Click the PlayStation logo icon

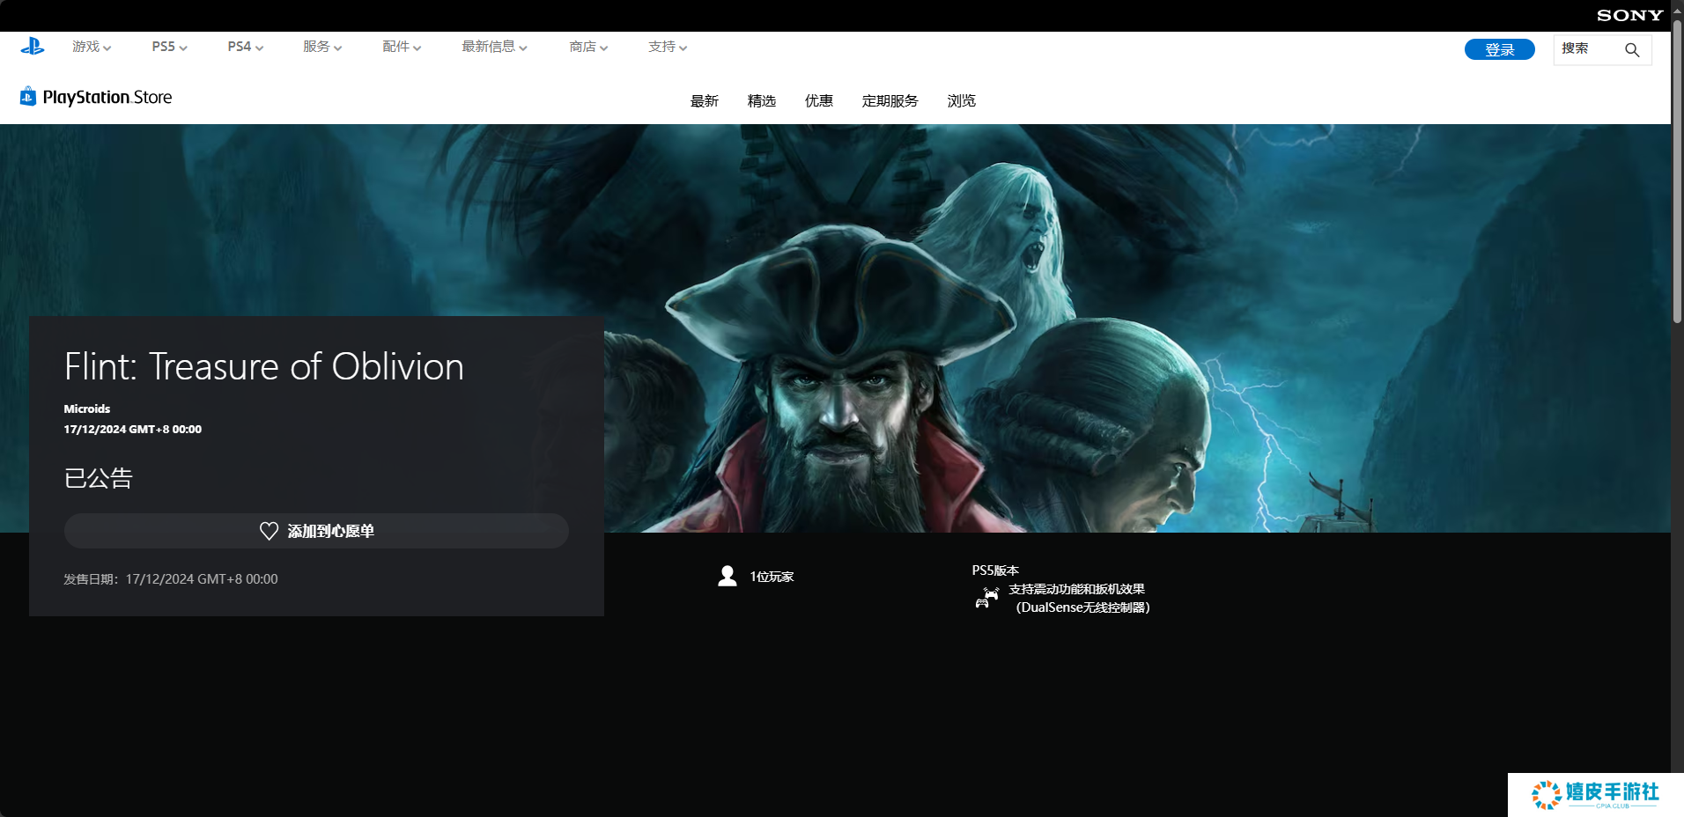(x=33, y=47)
